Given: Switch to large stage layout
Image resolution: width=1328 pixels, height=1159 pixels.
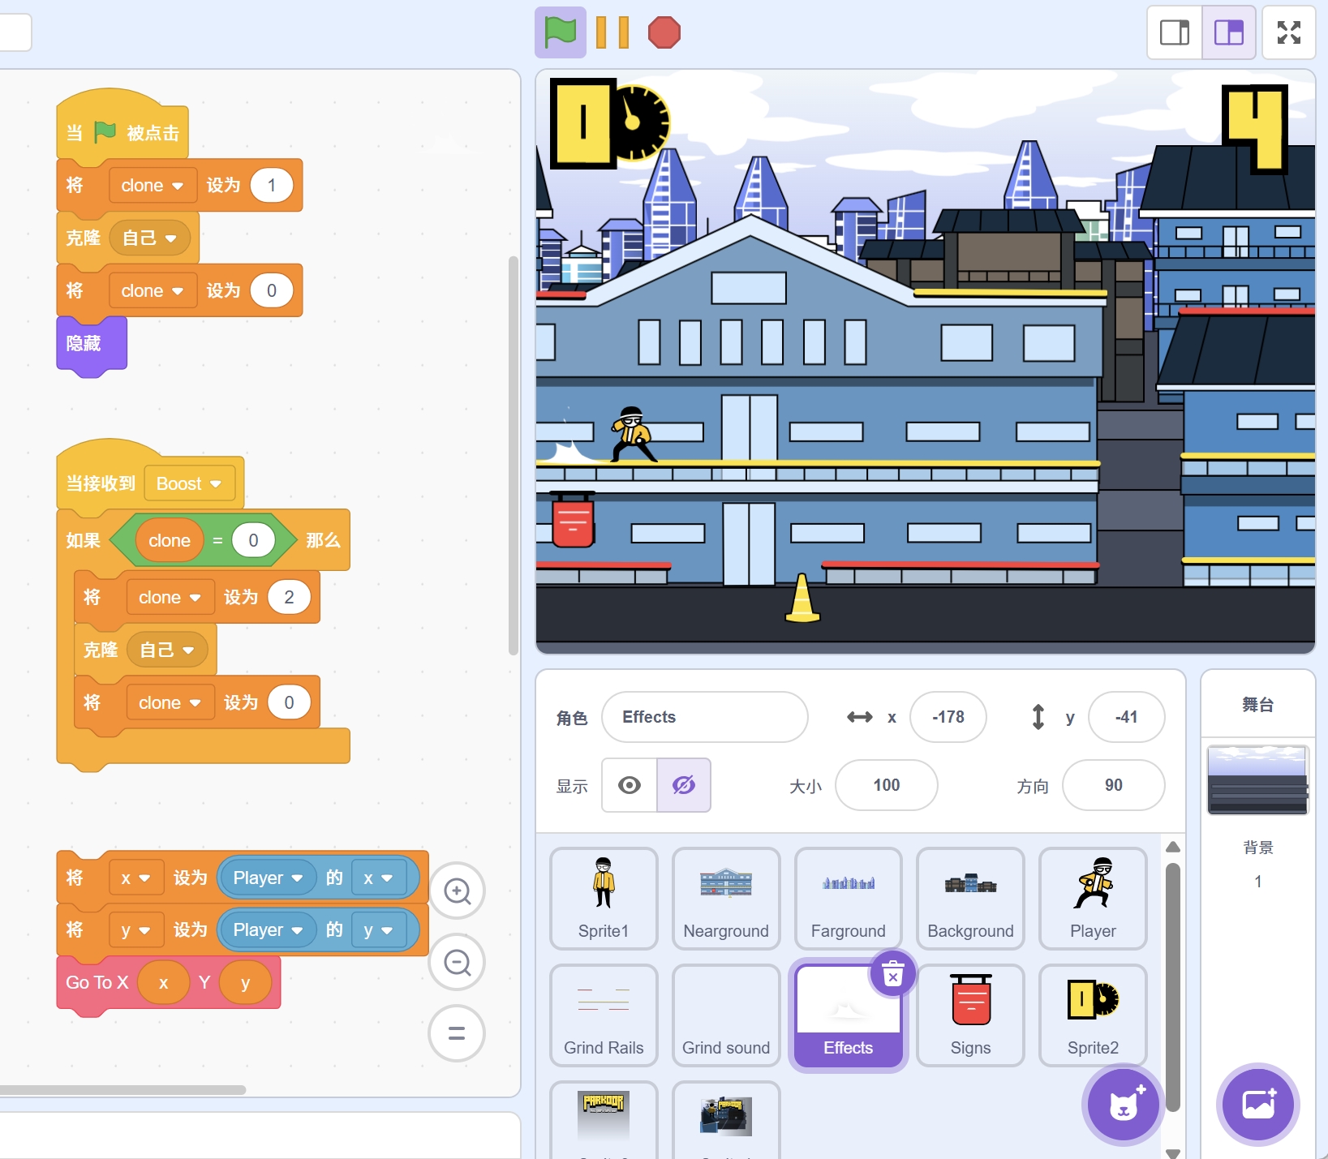Looking at the screenshot, I should tap(1228, 33).
